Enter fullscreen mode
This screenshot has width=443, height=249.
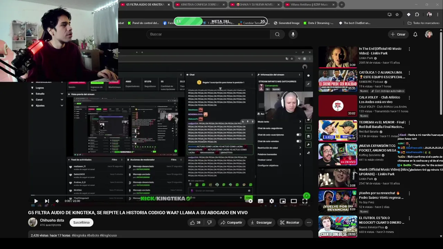click(305, 201)
